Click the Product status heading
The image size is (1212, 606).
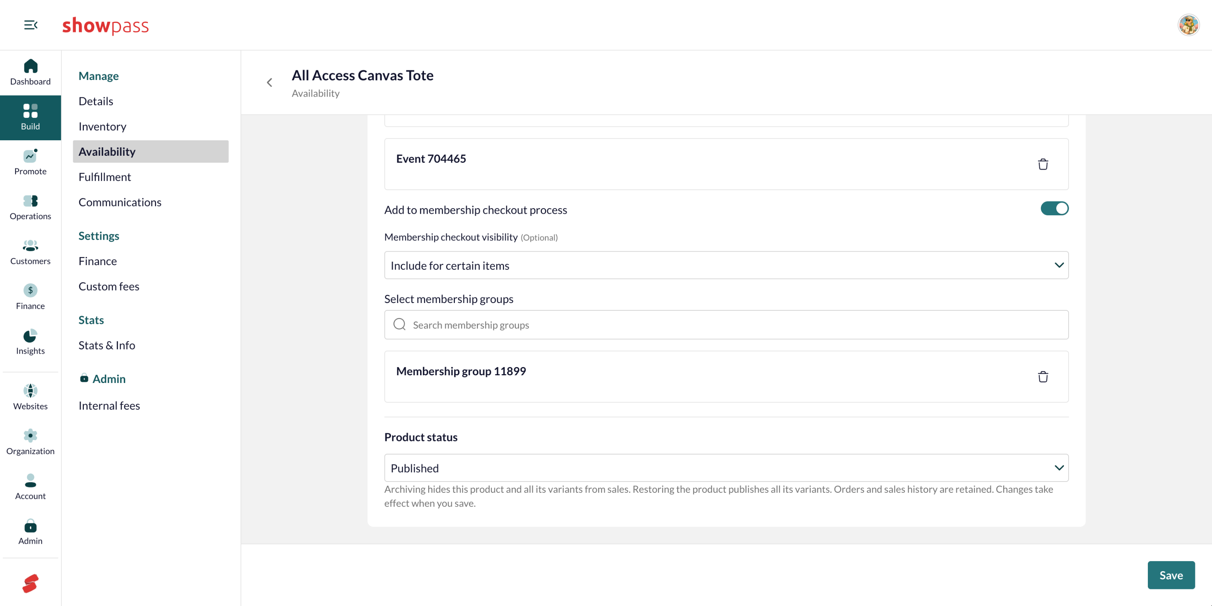[420, 437]
